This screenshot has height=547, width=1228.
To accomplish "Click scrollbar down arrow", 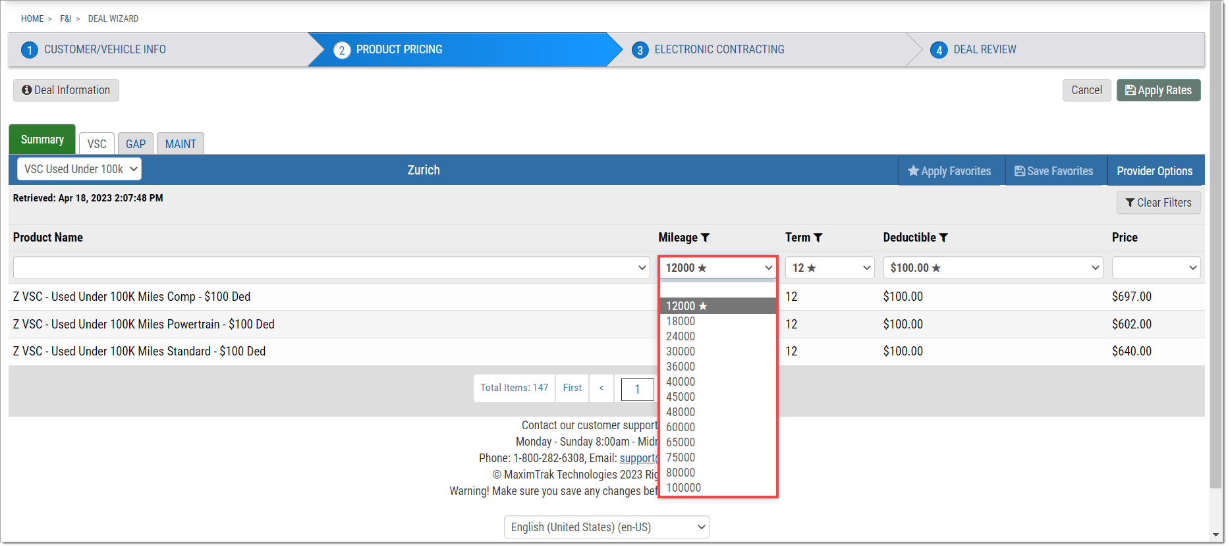I will click(1216, 535).
